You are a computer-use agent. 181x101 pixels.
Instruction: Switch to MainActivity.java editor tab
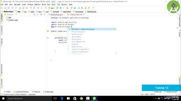57,15
